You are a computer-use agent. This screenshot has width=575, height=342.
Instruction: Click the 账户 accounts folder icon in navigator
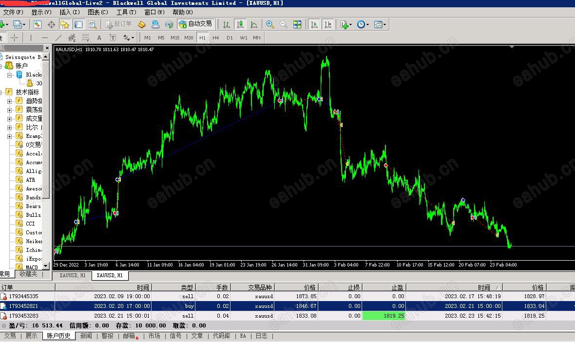tap(9, 66)
